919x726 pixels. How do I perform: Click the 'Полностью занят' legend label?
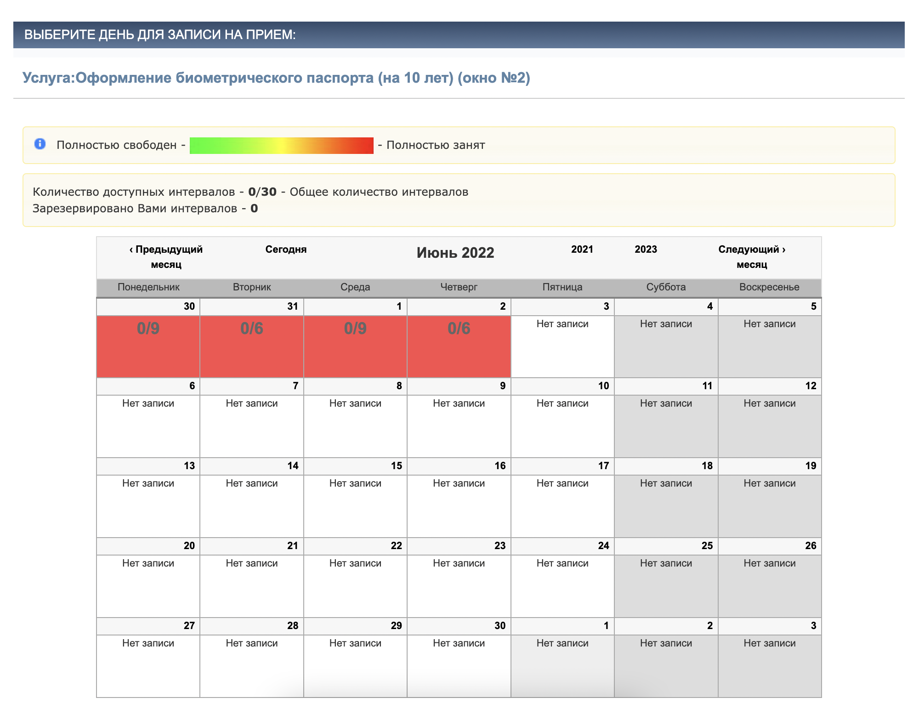pyautogui.click(x=436, y=145)
